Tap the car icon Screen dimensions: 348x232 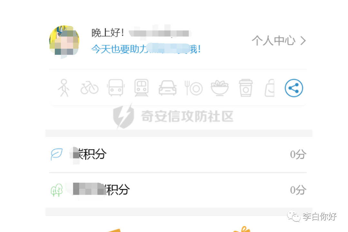[x=168, y=88]
